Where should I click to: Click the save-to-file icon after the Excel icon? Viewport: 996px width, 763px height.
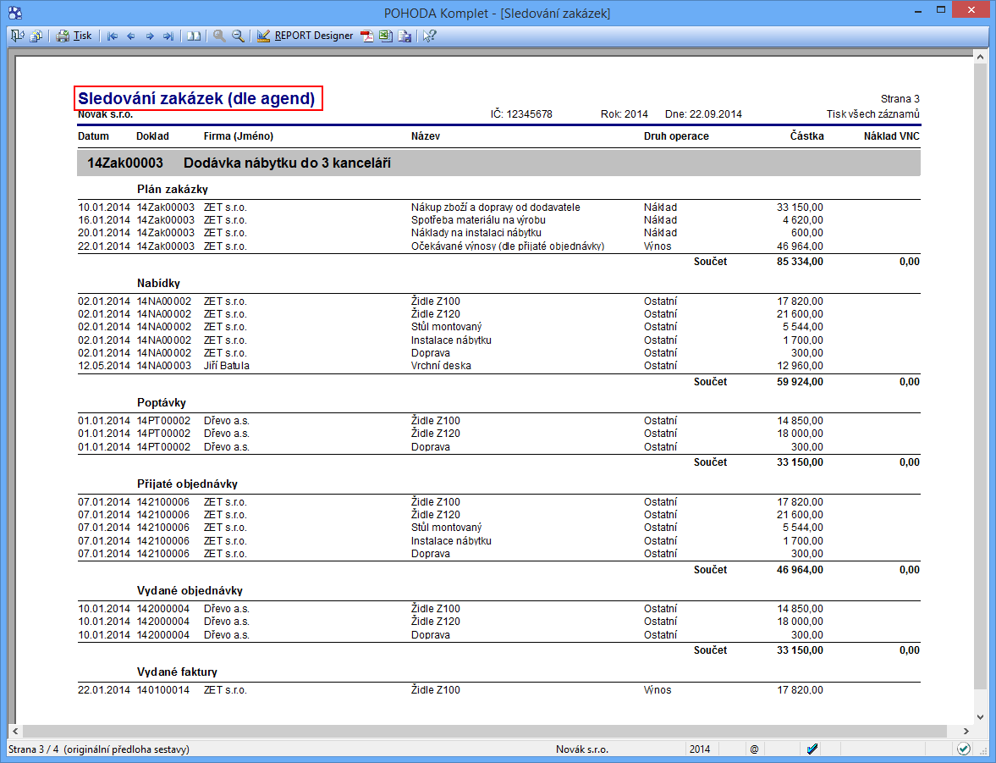[x=404, y=36]
